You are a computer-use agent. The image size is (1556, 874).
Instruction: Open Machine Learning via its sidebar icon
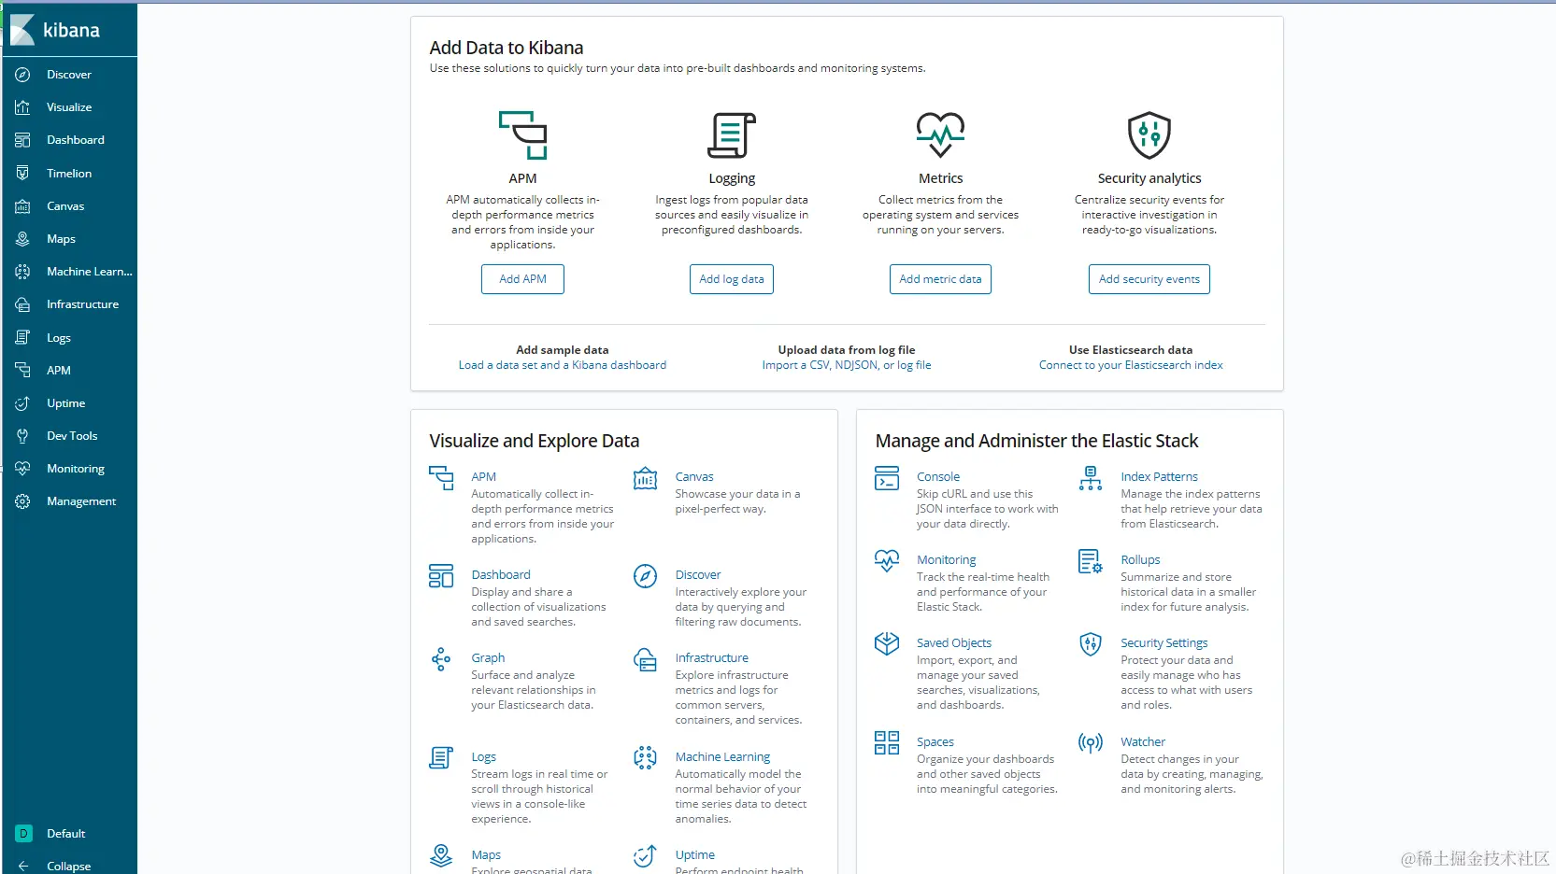tap(22, 272)
